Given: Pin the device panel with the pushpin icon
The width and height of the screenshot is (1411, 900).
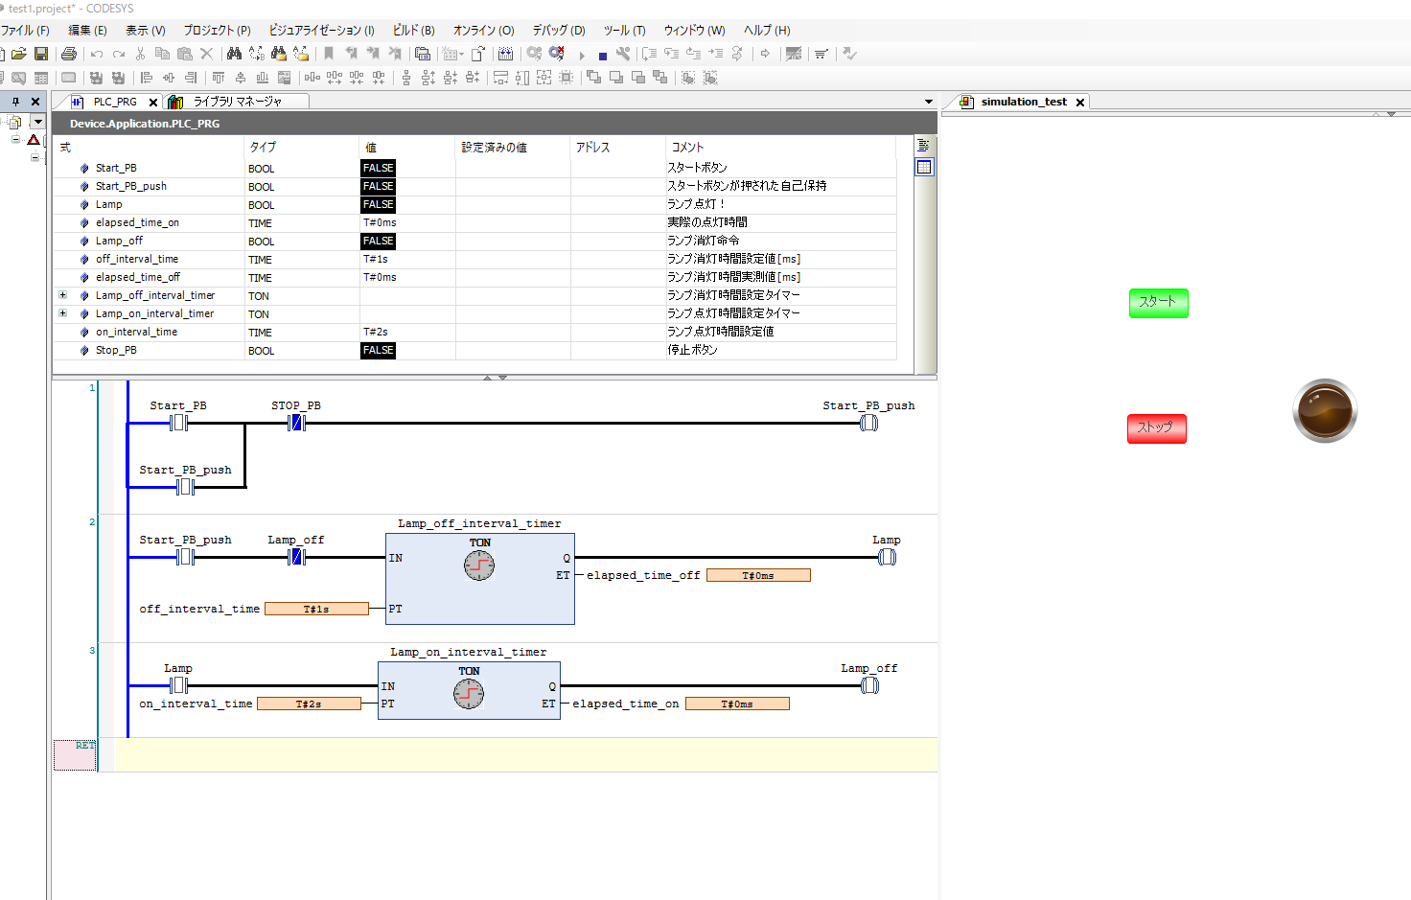Looking at the screenshot, I should (15, 102).
